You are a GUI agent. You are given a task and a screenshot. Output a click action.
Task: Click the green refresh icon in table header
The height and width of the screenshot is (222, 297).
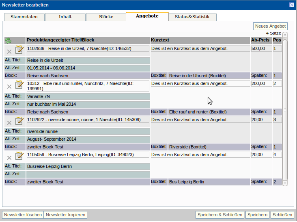tap(9, 41)
